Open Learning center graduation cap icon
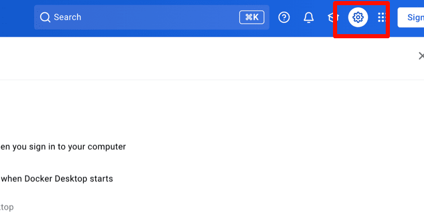Screen dimensions: 424x213 (334, 18)
